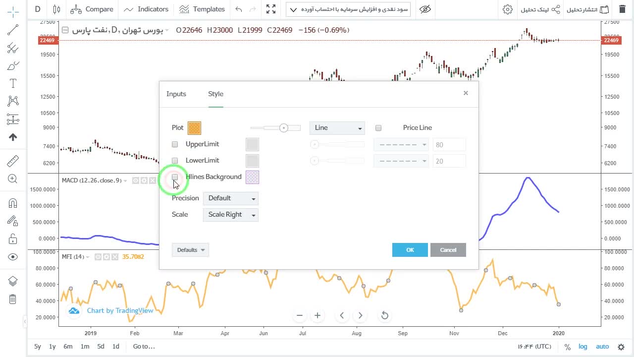
Task: Switch to the Inputs tab
Action: (176, 94)
